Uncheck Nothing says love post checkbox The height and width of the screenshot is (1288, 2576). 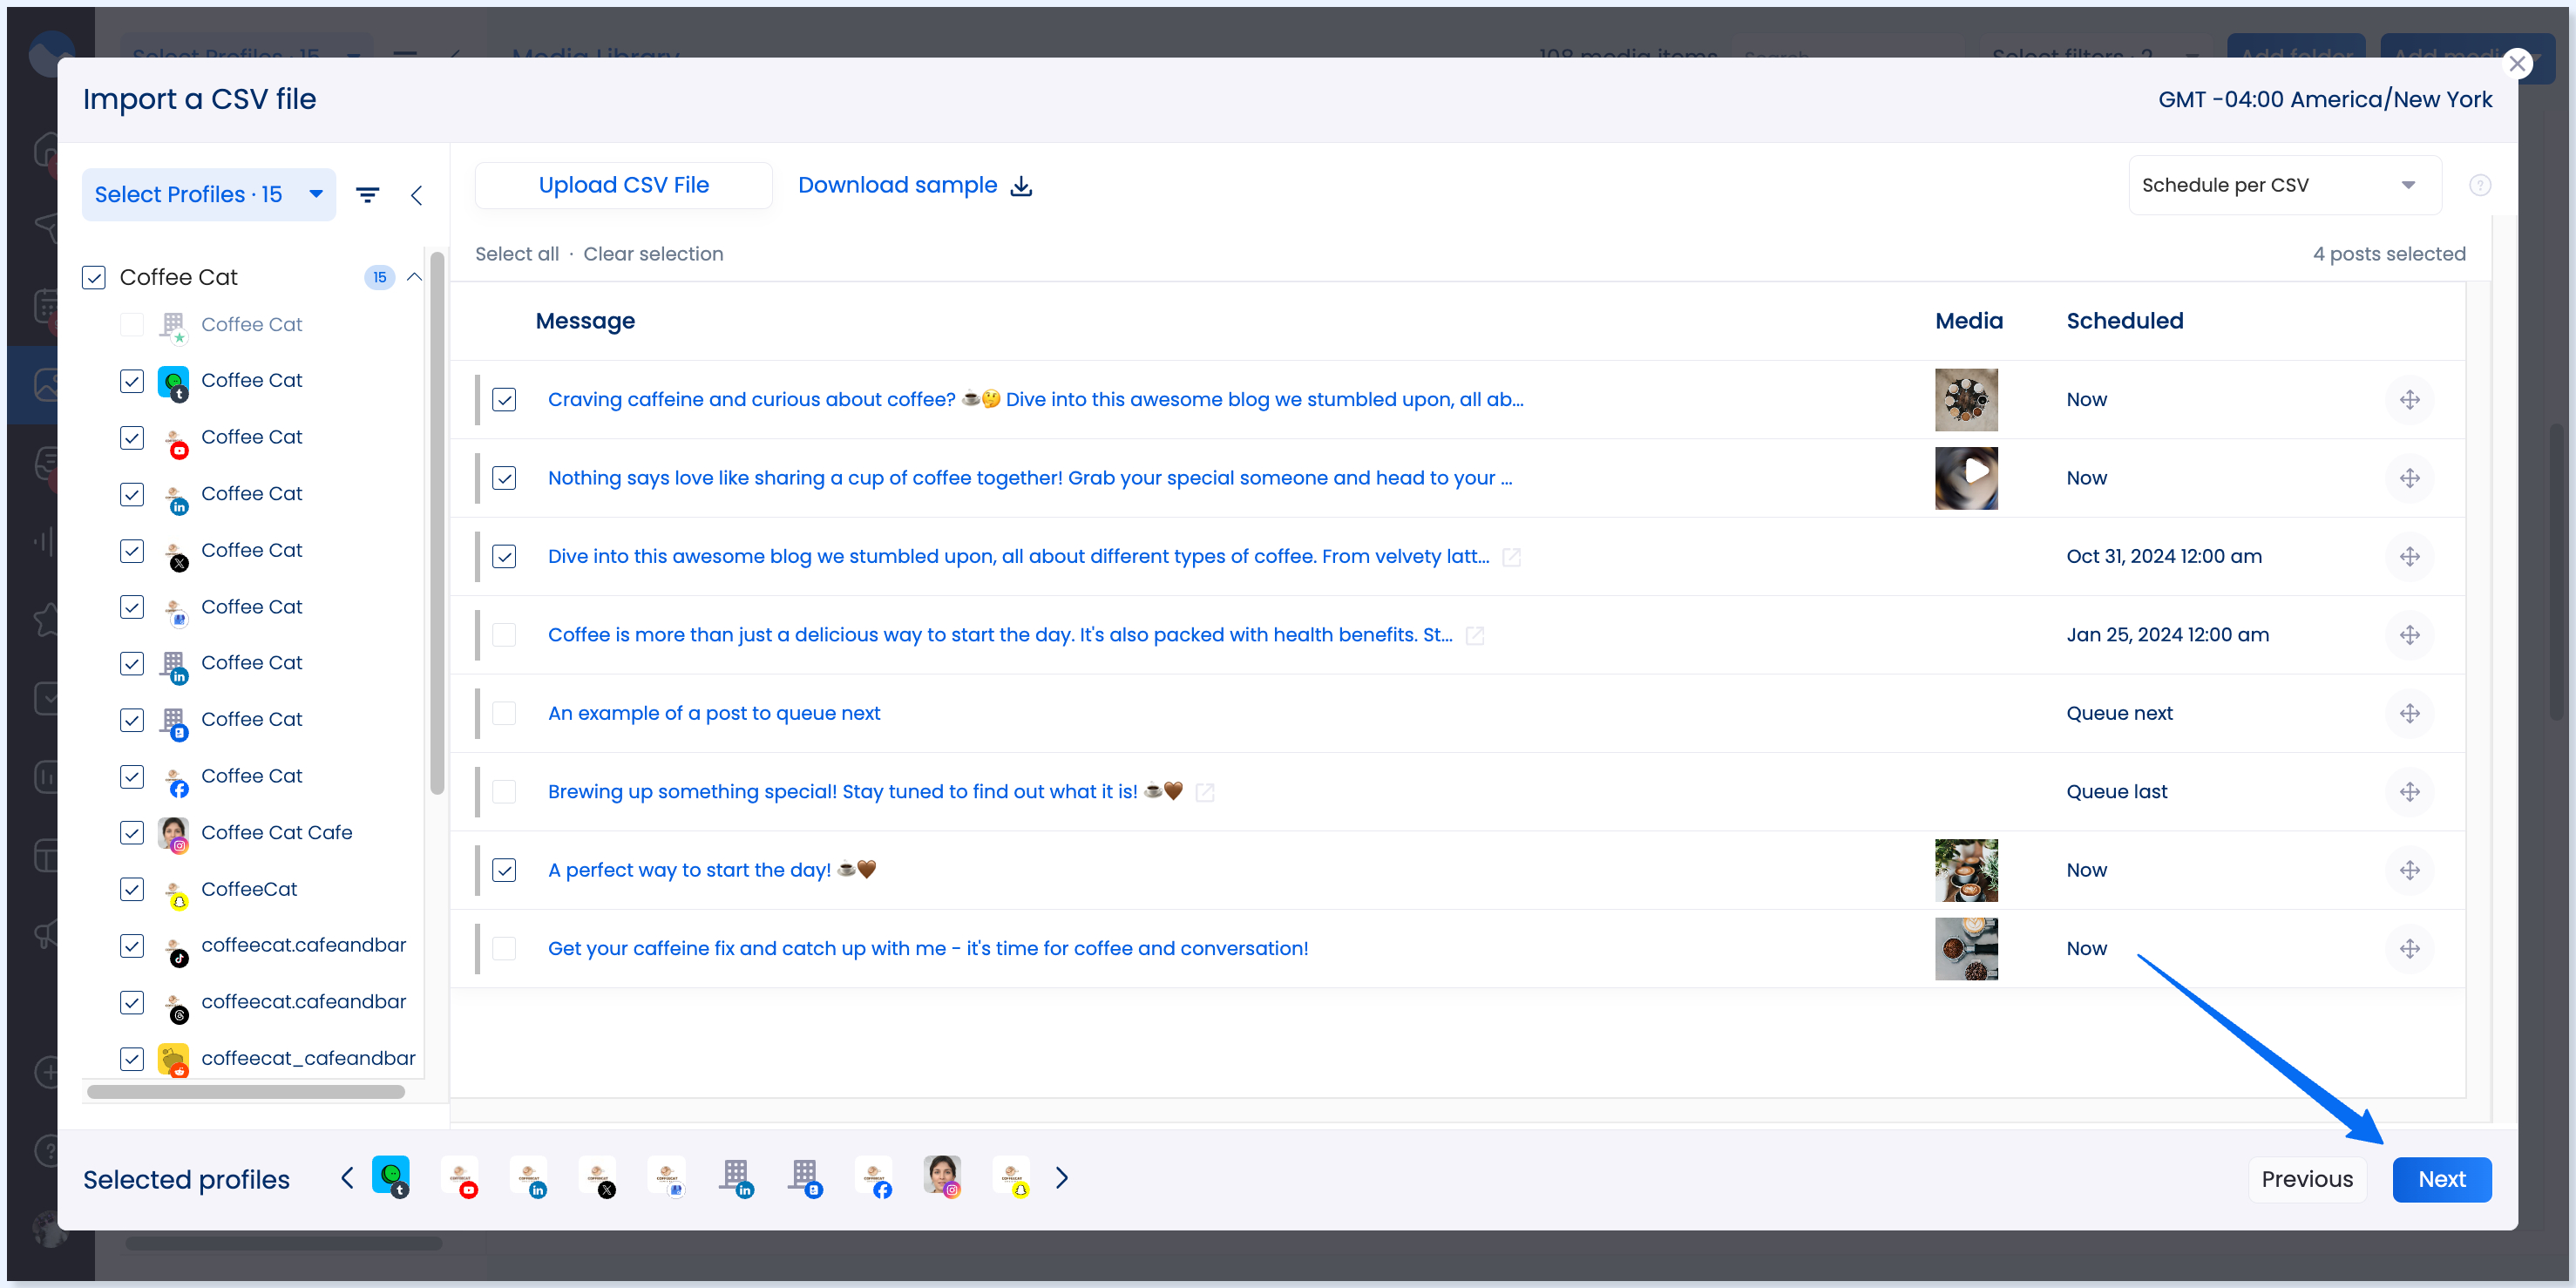pyautogui.click(x=504, y=478)
